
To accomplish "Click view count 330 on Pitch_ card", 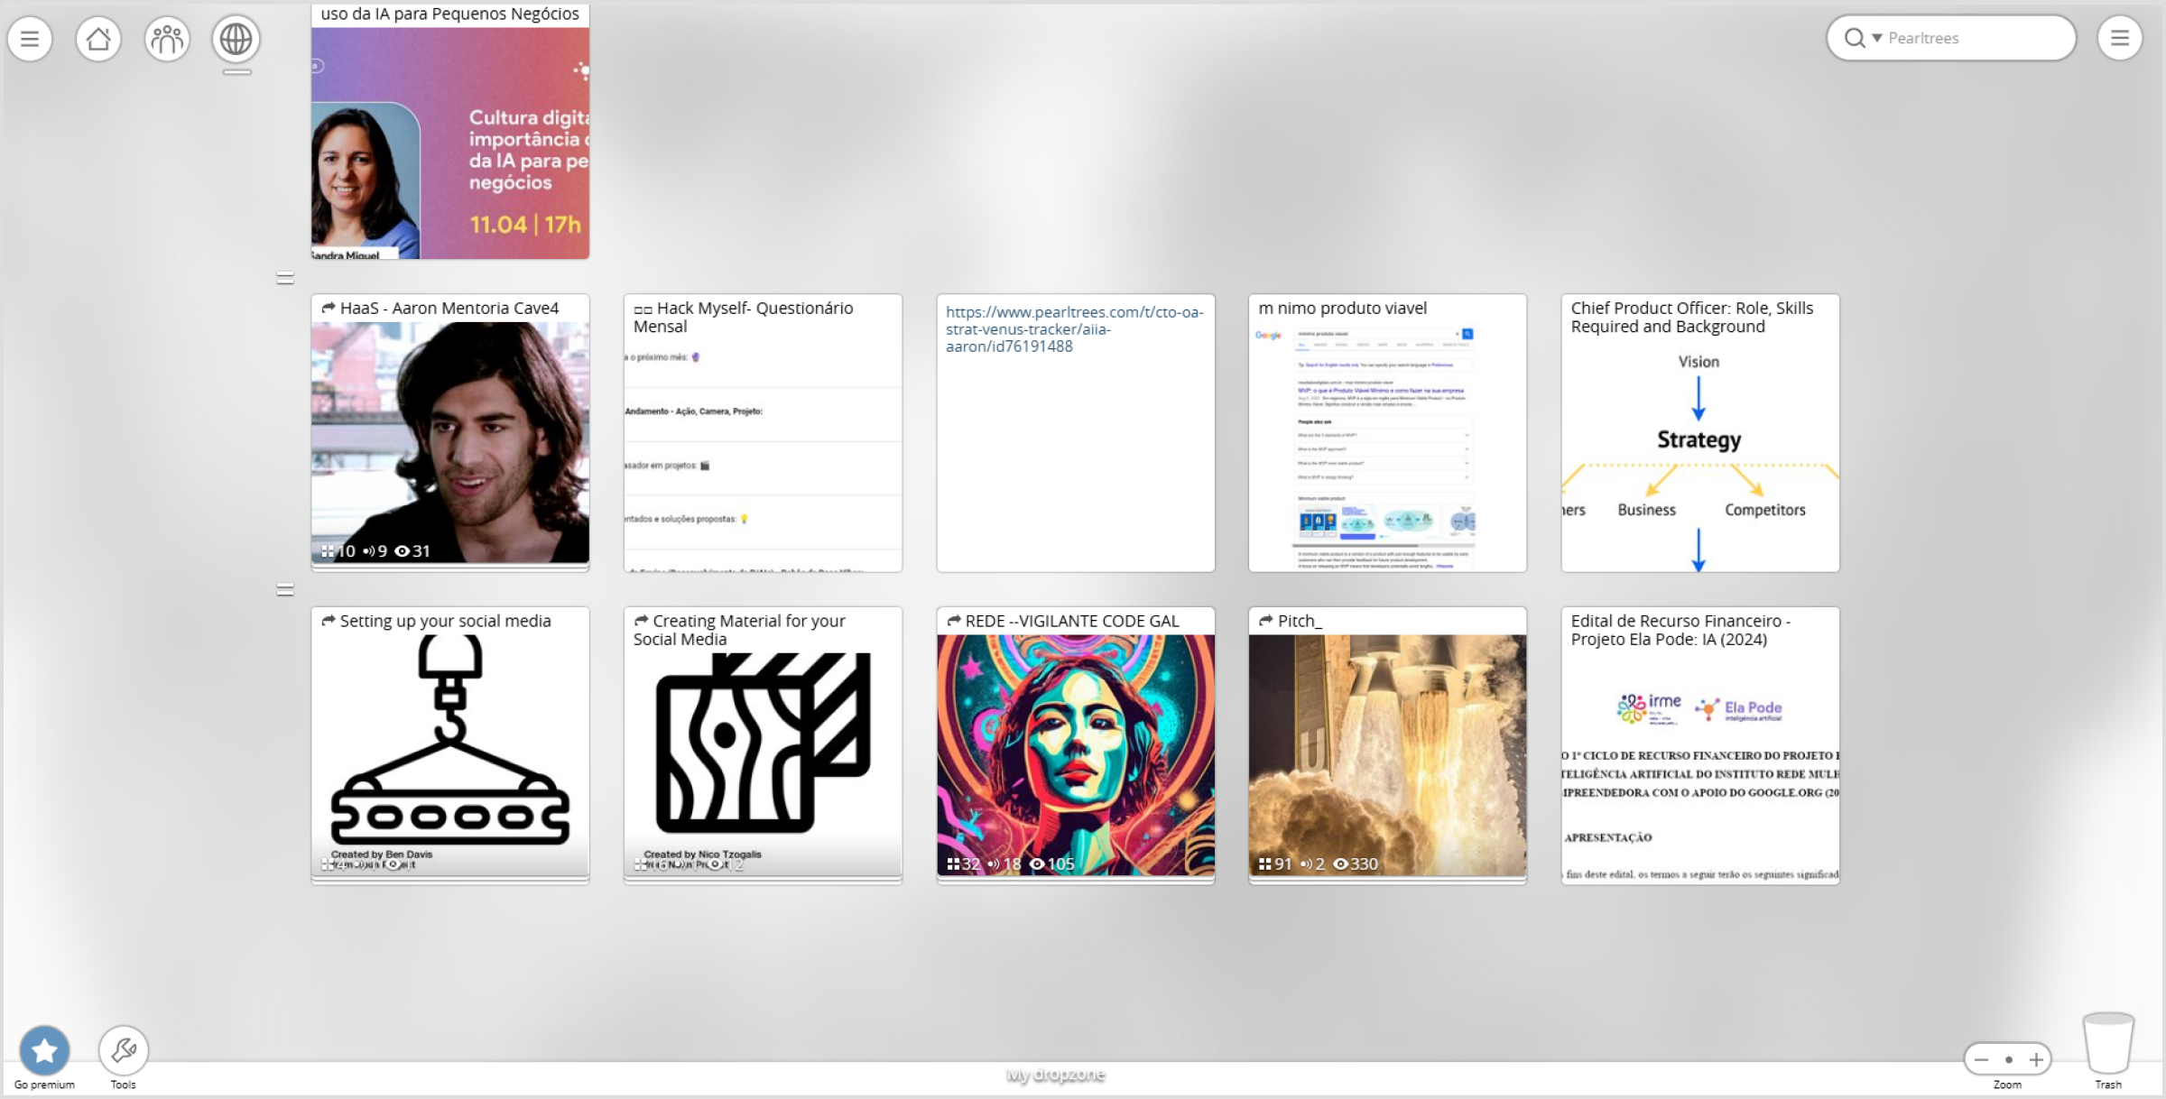I will (x=1356, y=863).
